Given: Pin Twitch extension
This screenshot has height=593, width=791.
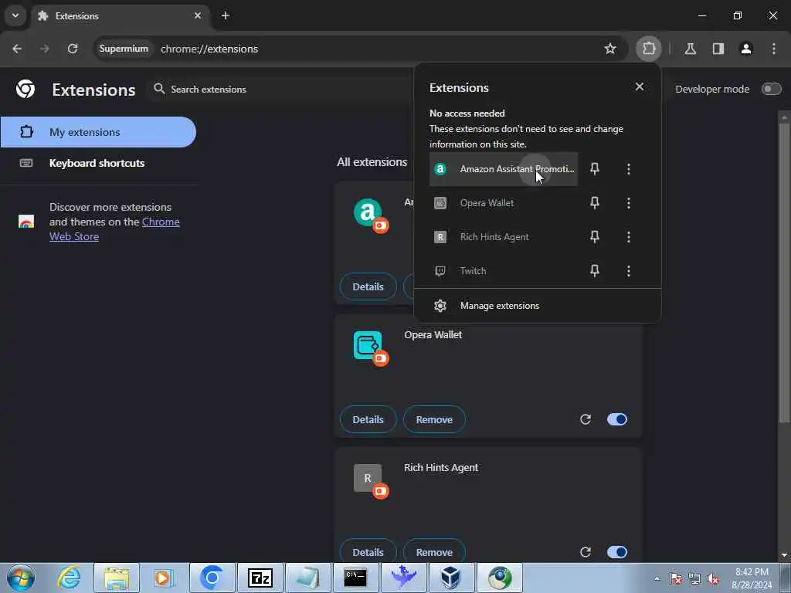Looking at the screenshot, I should click(x=595, y=271).
